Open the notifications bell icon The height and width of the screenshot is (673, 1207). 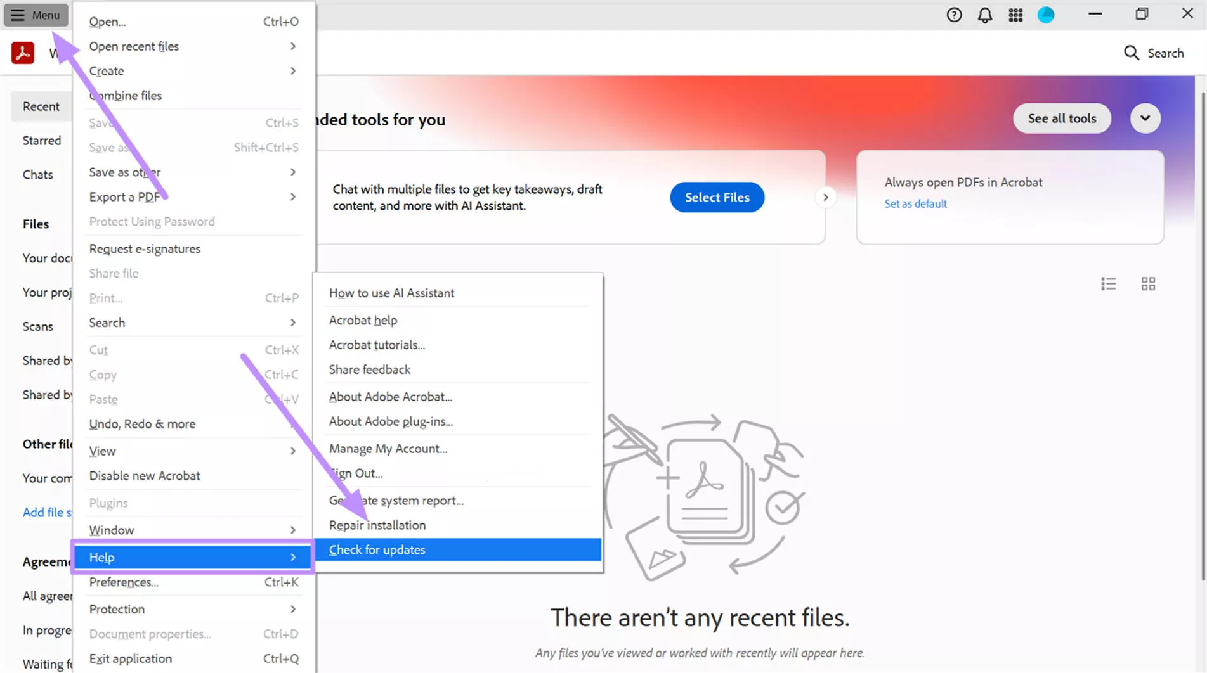(984, 15)
